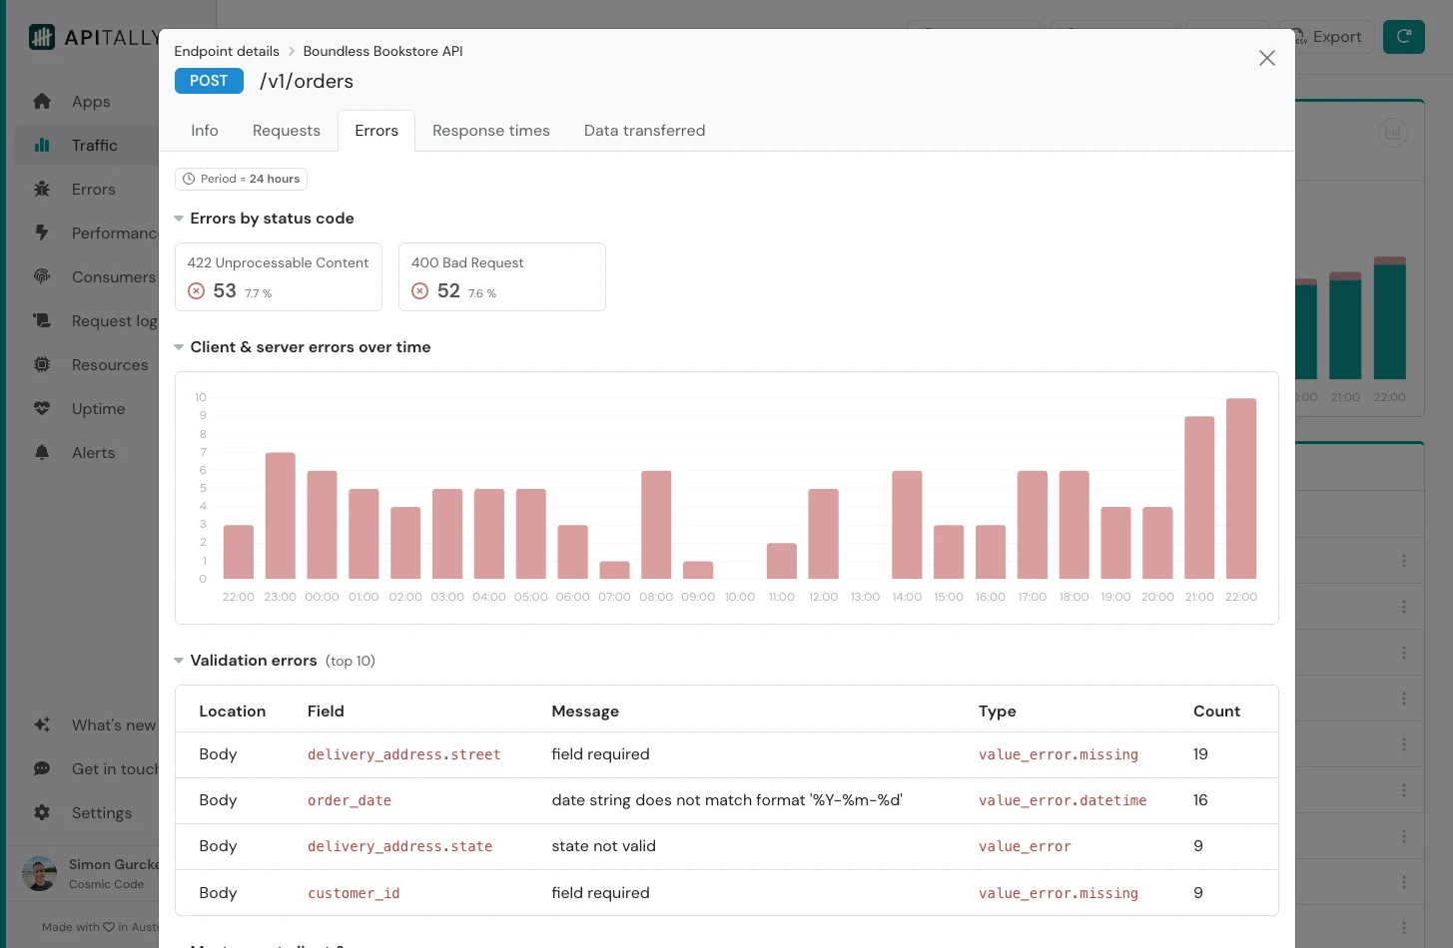Screen dimensions: 1453x948
Task: Click the tallest bar at 22:00
Action: point(1240,488)
